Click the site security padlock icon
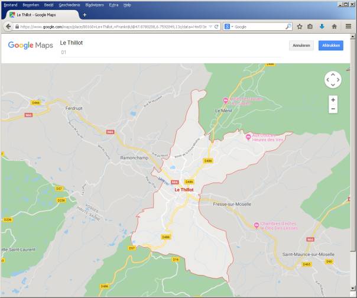This screenshot has width=357, height=298. click(x=17, y=27)
